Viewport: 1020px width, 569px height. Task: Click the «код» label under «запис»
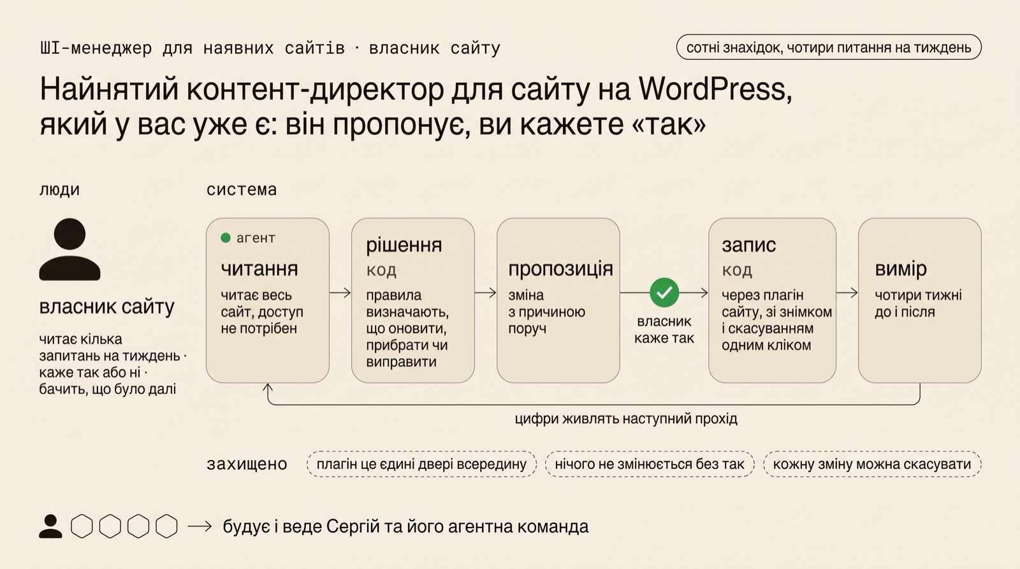tap(737, 270)
